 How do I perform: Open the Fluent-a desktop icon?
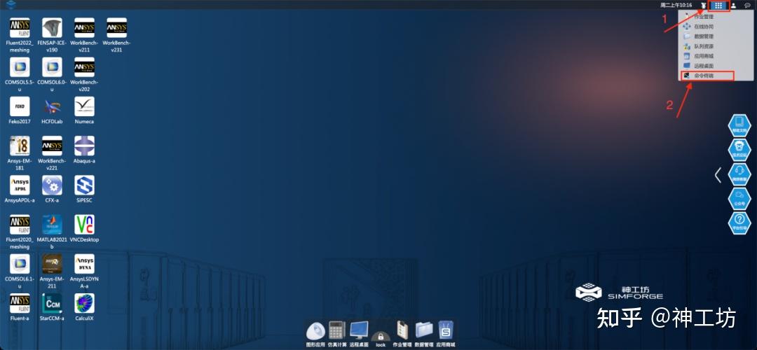click(x=20, y=304)
